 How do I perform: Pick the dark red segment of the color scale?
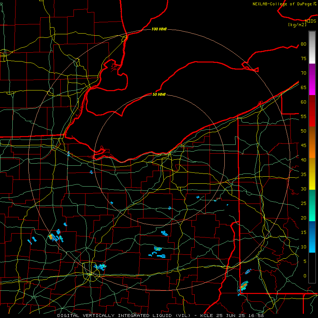click(312, 111)
